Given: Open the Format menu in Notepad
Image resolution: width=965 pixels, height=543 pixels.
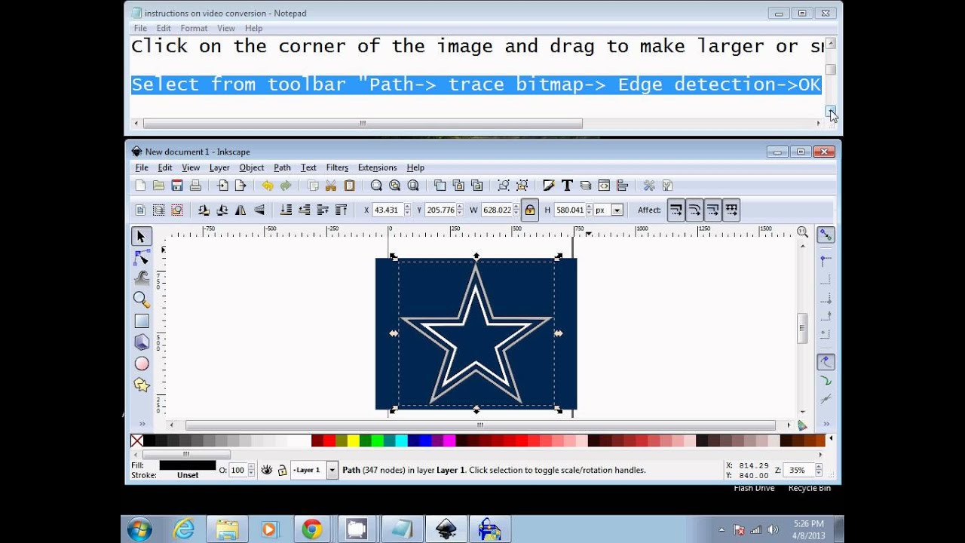Looking at the screenshot, I should pyautogui.click(x=194, y=28).
